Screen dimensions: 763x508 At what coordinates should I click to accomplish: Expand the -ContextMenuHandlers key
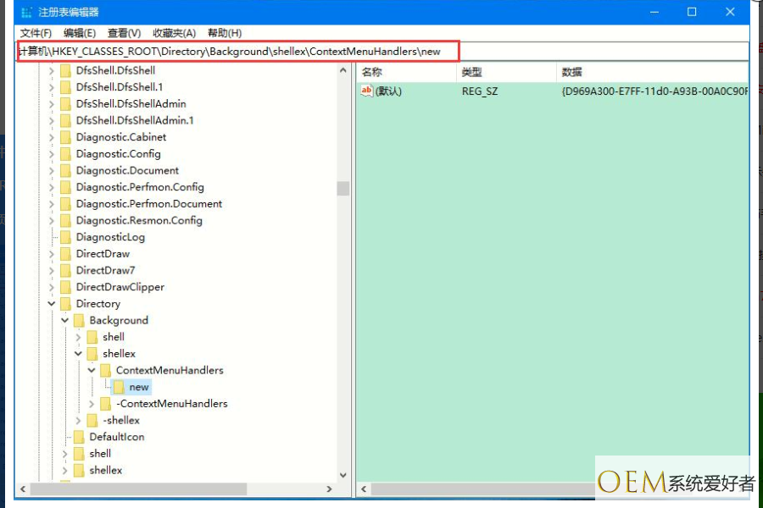pyautogui.click(x=92, y=404)
